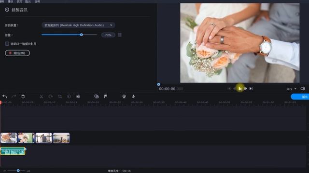Viewport: 309px width, 173px height.
Task: Jump to the end of the video
Action: (251, 88)
